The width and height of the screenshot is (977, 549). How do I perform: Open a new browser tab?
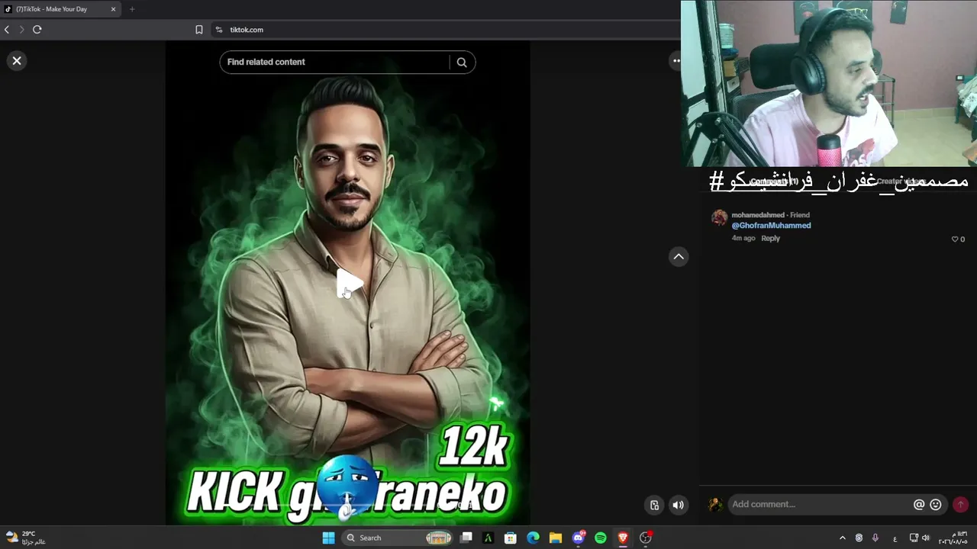tap(132, 9)
